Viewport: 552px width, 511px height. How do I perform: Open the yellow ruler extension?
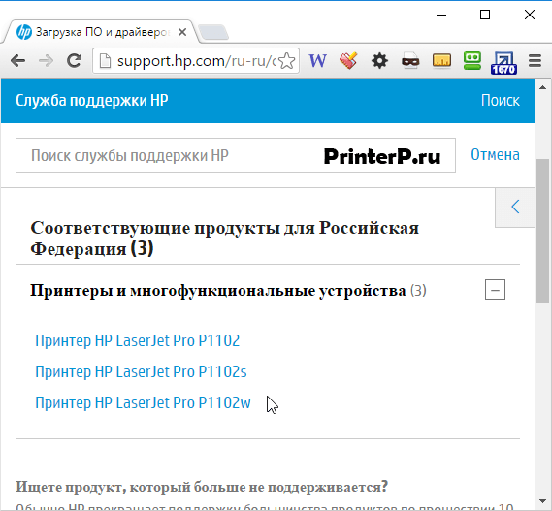pos(441,60)
